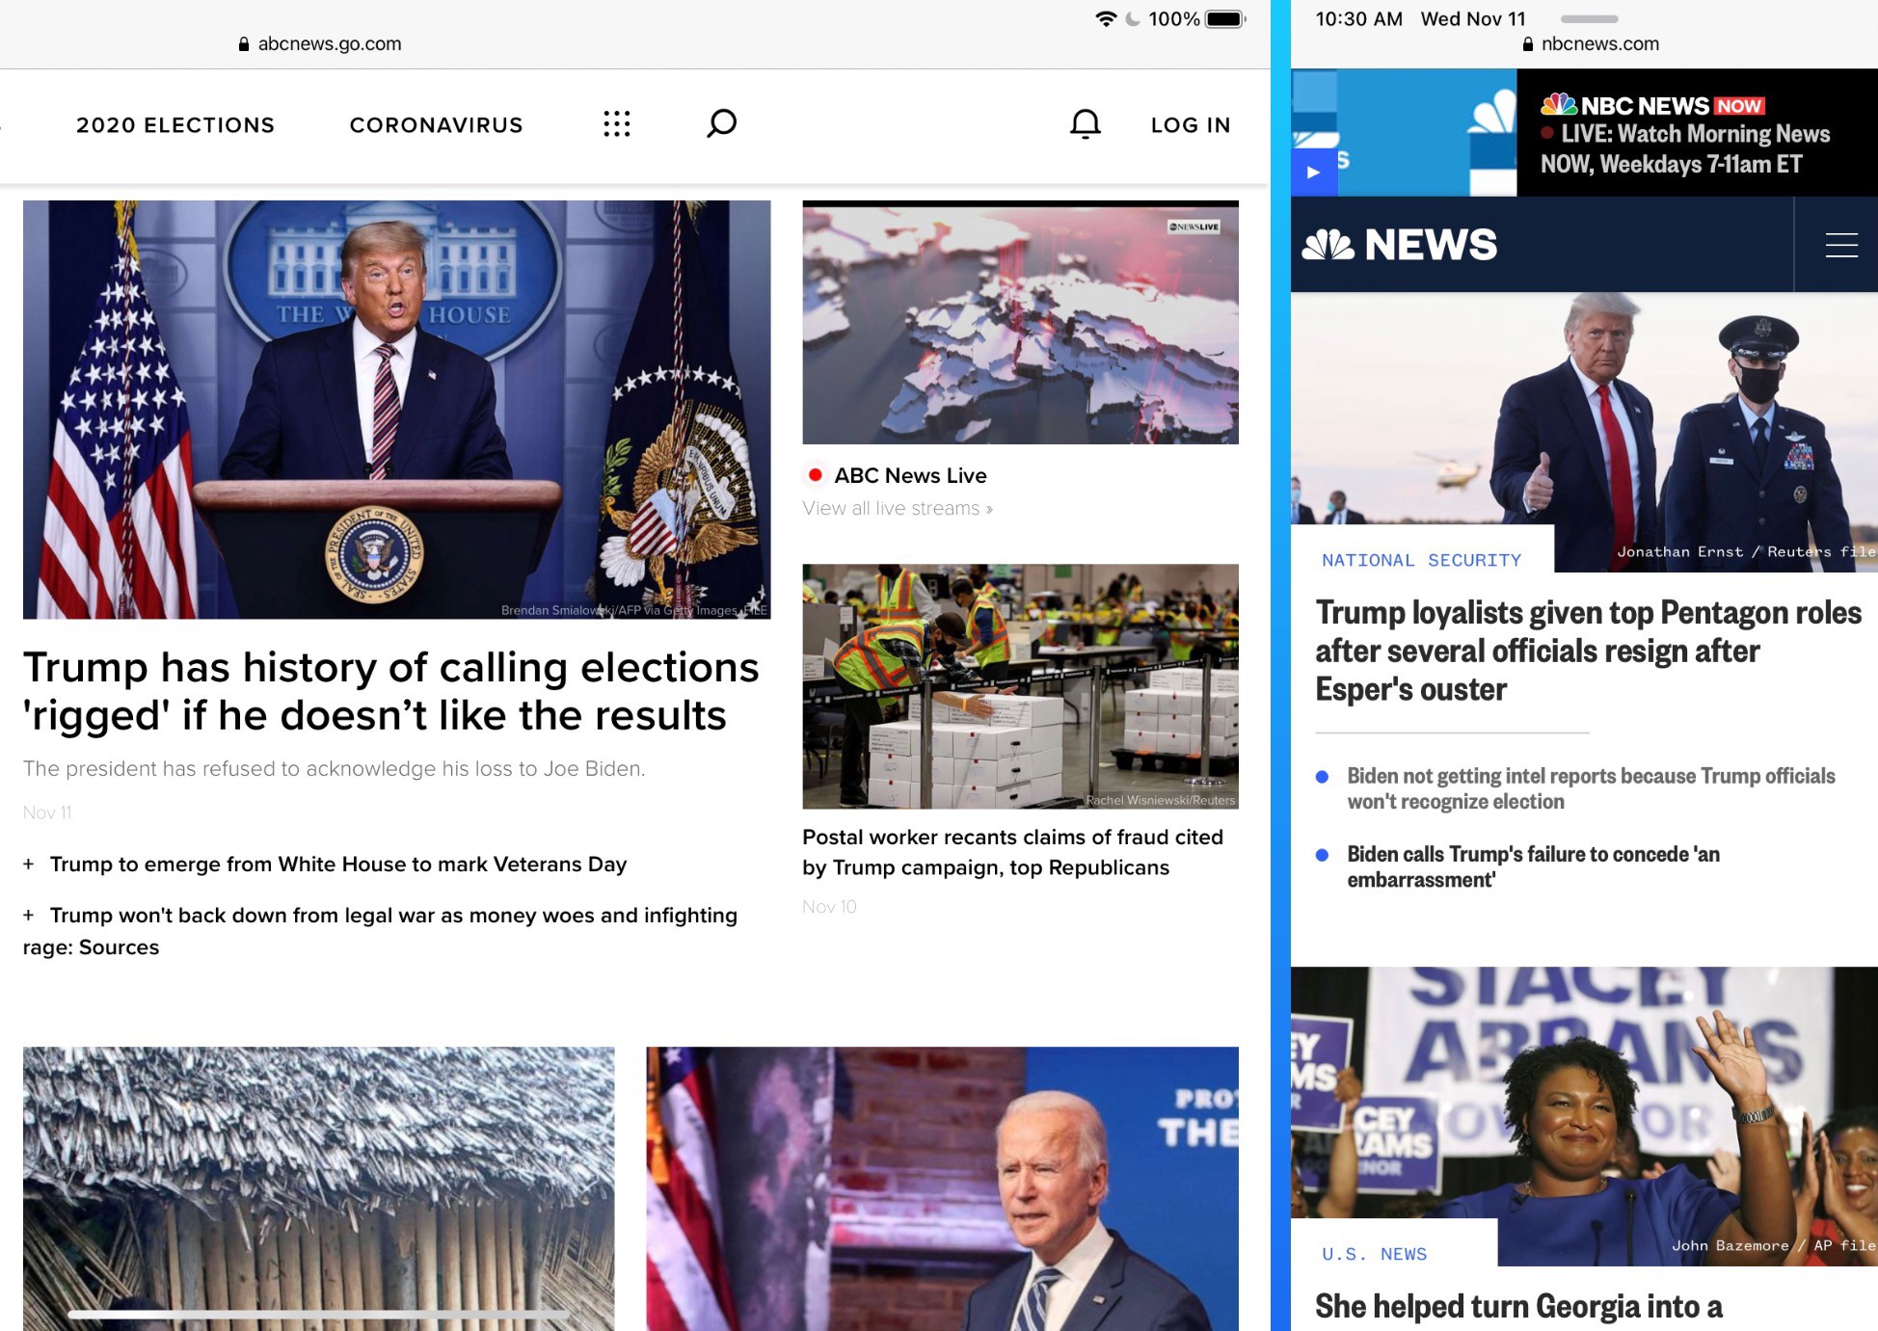Tap the nbcnews.com address bar

coord(1591,43)
